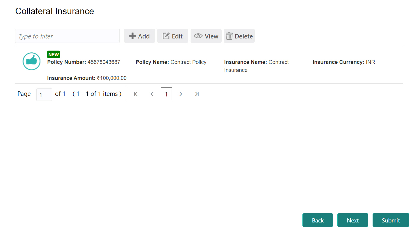Click the NEW status badge on the policy record
Viewport: 414px width, 234px height.
(54, 54)
